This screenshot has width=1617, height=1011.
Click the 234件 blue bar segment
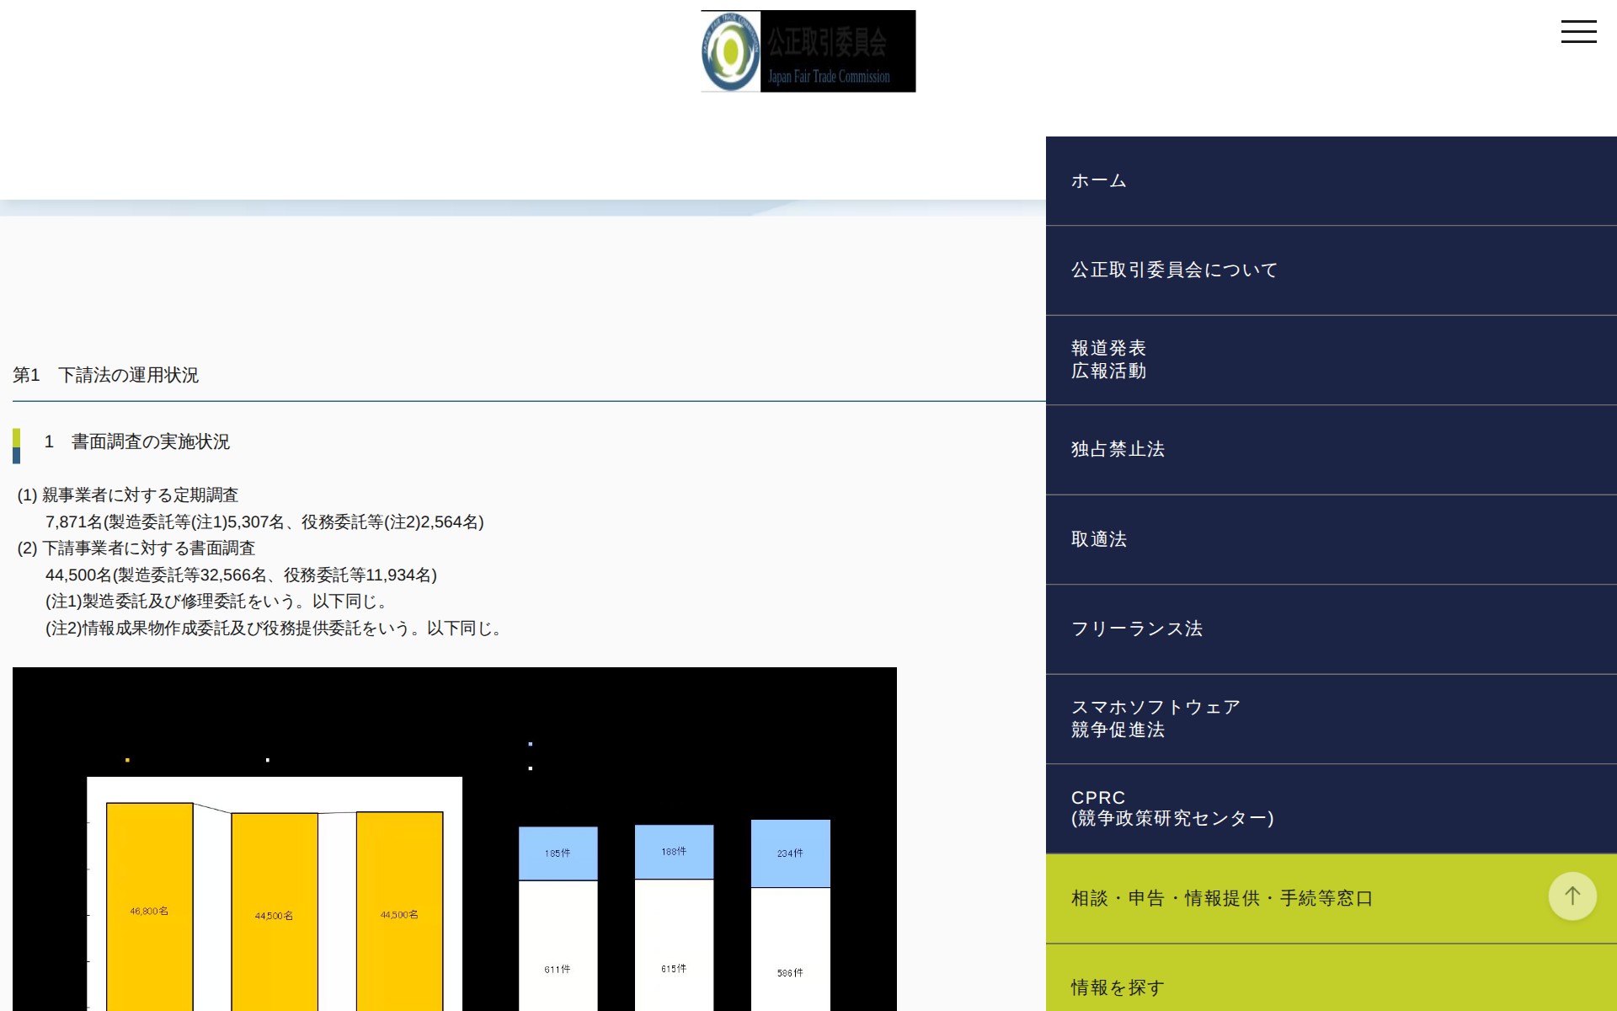[790, 853]
